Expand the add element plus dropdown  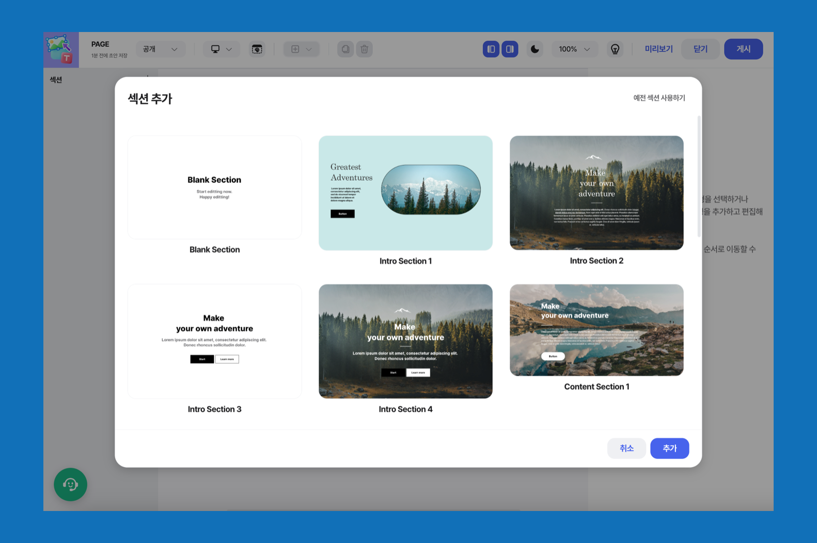302,49
